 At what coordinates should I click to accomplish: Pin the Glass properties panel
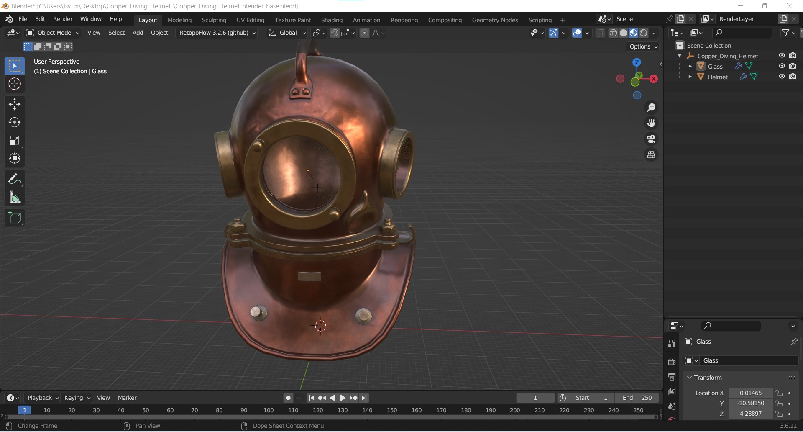coord(793,342)
